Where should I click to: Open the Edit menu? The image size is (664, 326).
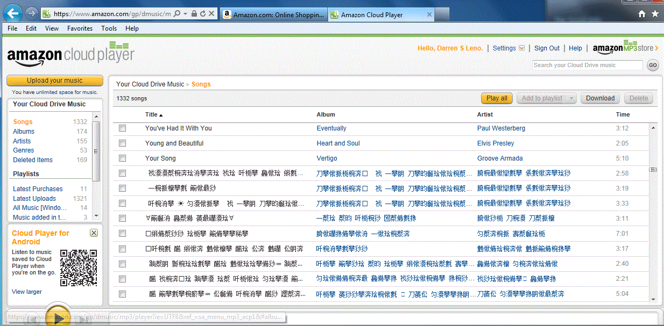tap(31, 28)
